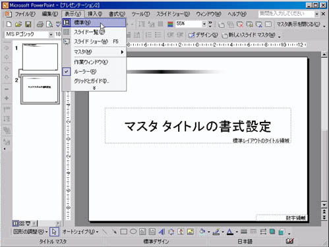Choose the Arrow drawing tool
329x247 pixels.
point(114,231)
